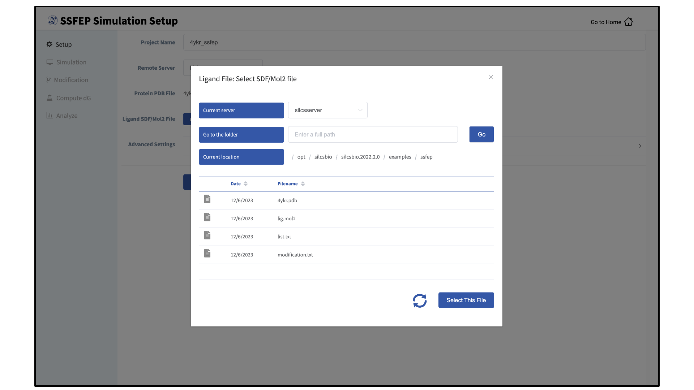This screenshot has height=390, width=694.
Task: Click the Project Name input field
Action: click(415, 42)
